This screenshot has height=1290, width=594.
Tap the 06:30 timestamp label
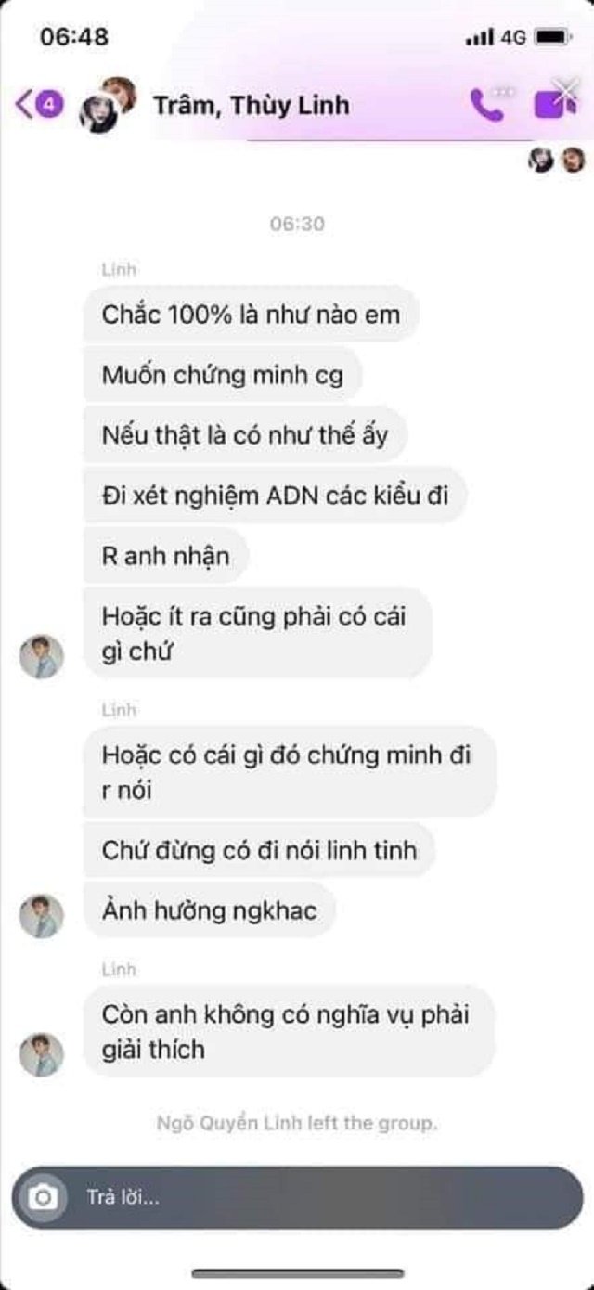[x=297, y=224]
